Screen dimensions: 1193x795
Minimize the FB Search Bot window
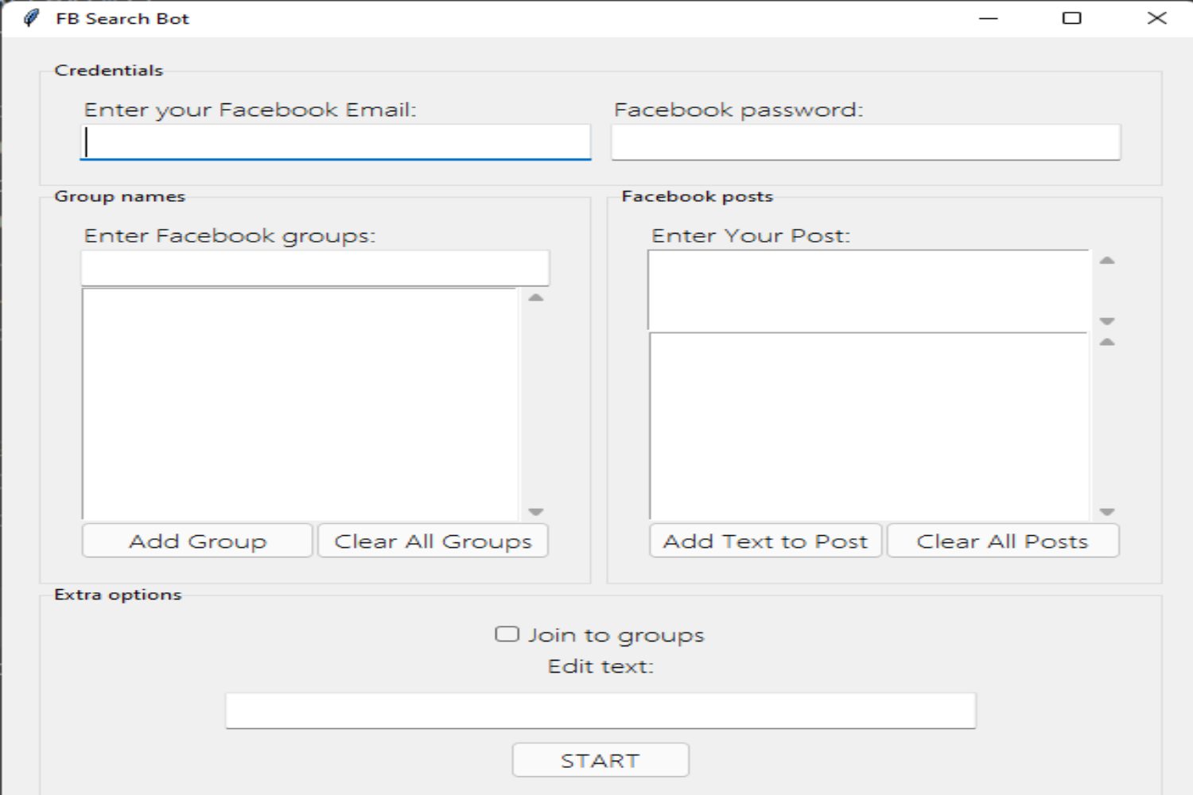[989, 18]
